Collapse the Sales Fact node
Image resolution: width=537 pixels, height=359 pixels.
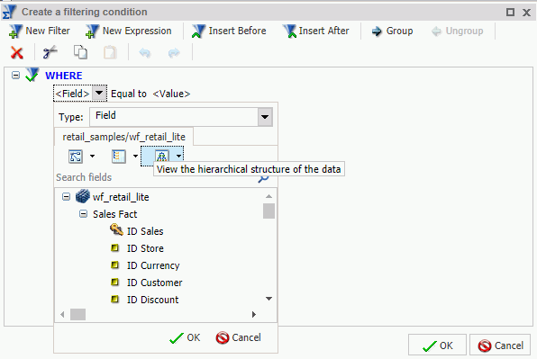pos(83,214)
